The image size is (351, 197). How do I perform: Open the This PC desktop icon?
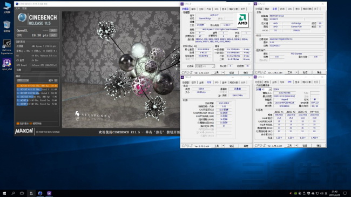[x=6, y=8]
